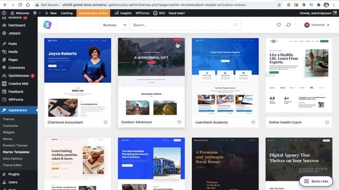Click New in admin bar
Image resolution: width=339 pixels, height=190 pixels.
point(51,13)
